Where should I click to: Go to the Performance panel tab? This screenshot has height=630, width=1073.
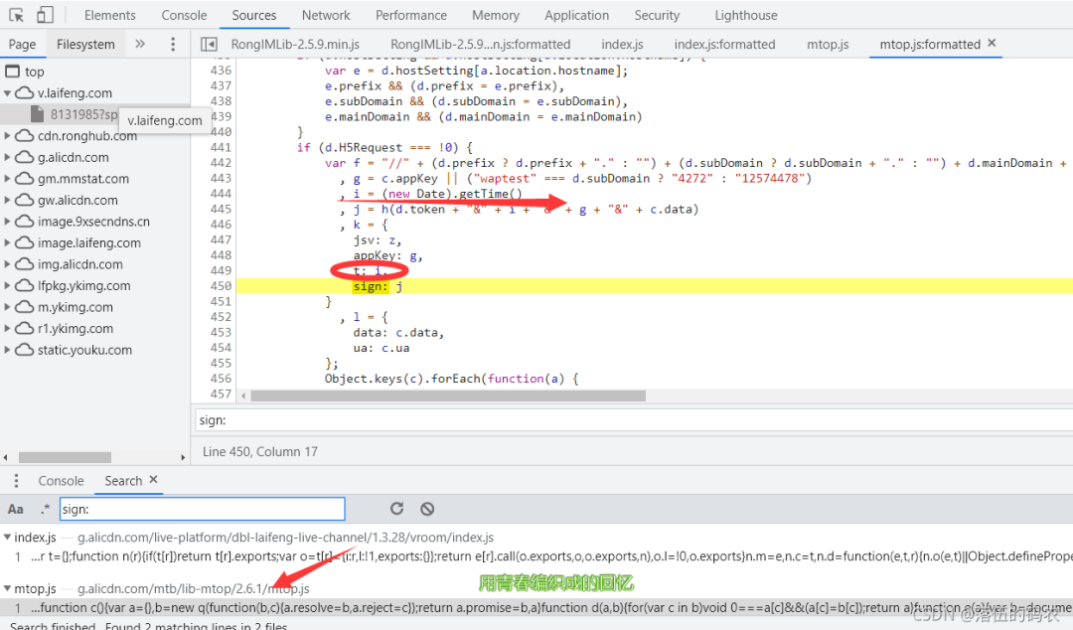(410, 15)
